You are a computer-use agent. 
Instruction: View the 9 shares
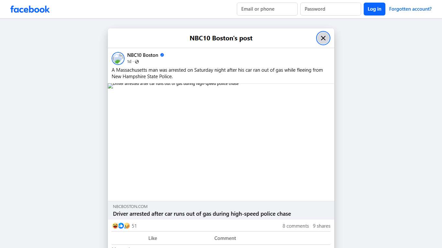(x=321, y=226)
